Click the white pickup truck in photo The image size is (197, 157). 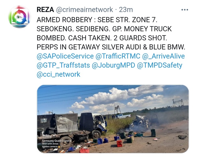123,116
